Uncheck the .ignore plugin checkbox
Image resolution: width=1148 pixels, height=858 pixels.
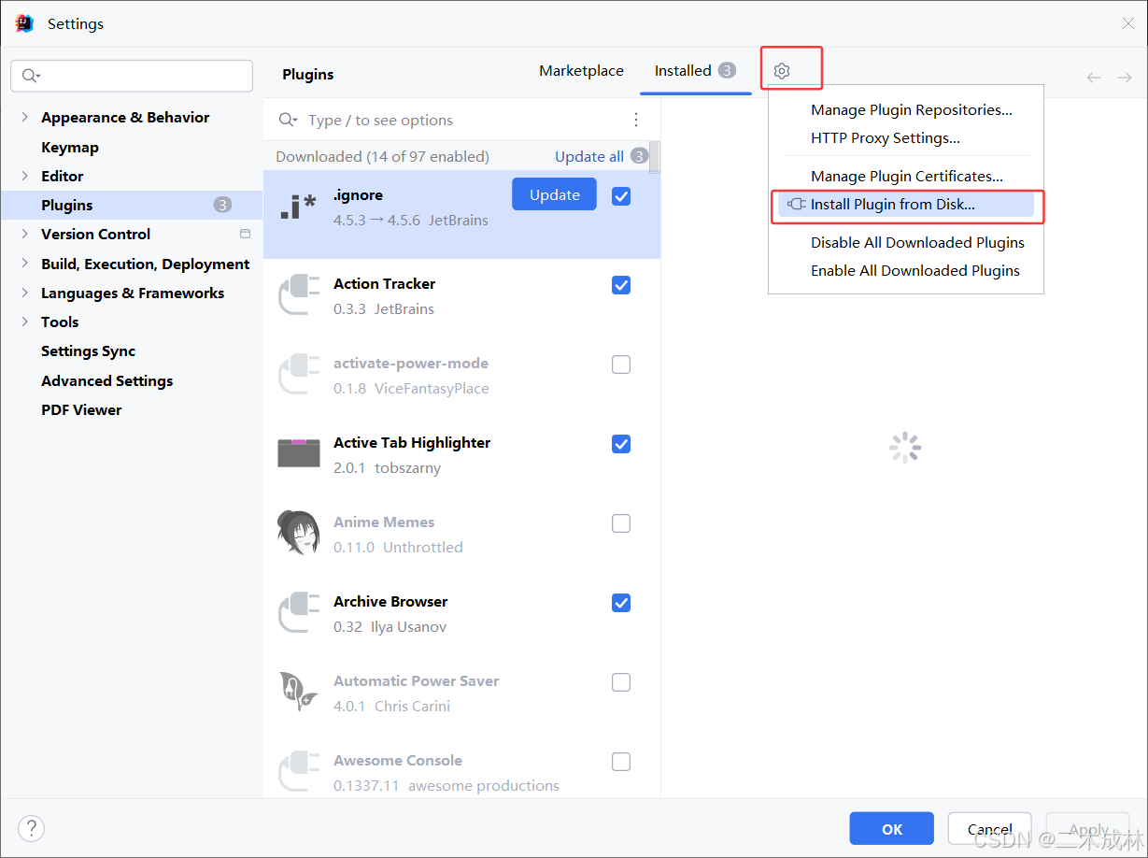(621, 196)
